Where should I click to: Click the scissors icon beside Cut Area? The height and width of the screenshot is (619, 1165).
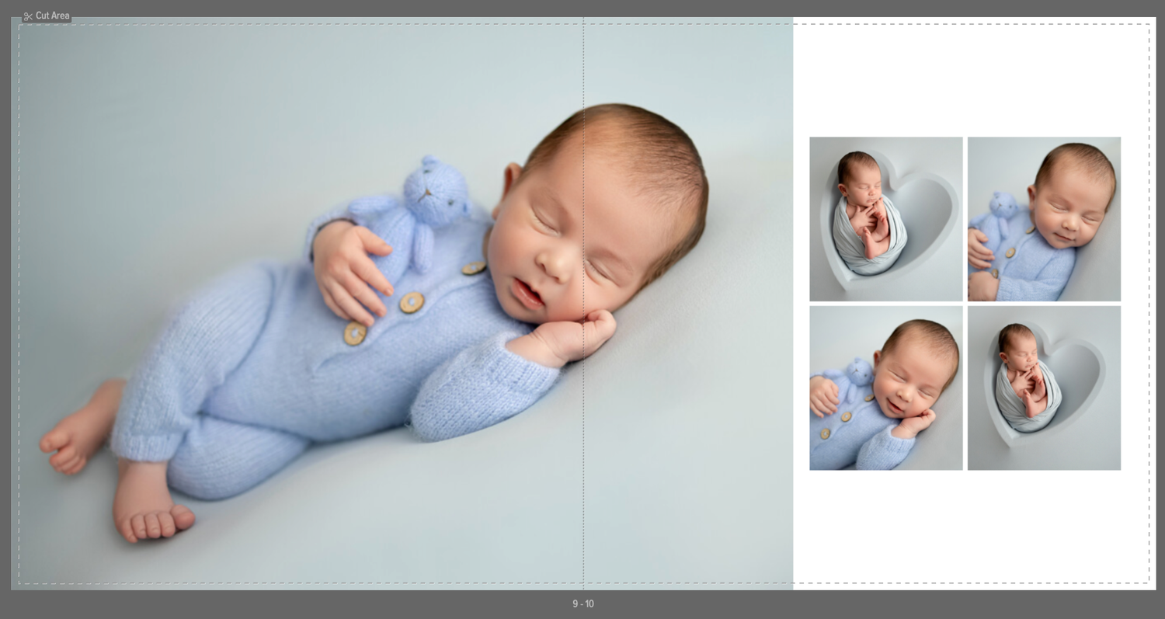[28, 16]
